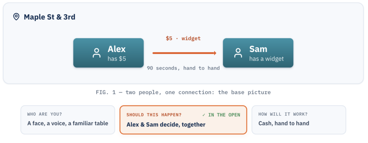Click the Maple St & 3rd heading
Screen dimensions: 368x143
[50, 17]
